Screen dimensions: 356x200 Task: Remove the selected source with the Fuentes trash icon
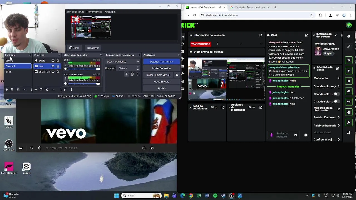click(x=41, y=90)
